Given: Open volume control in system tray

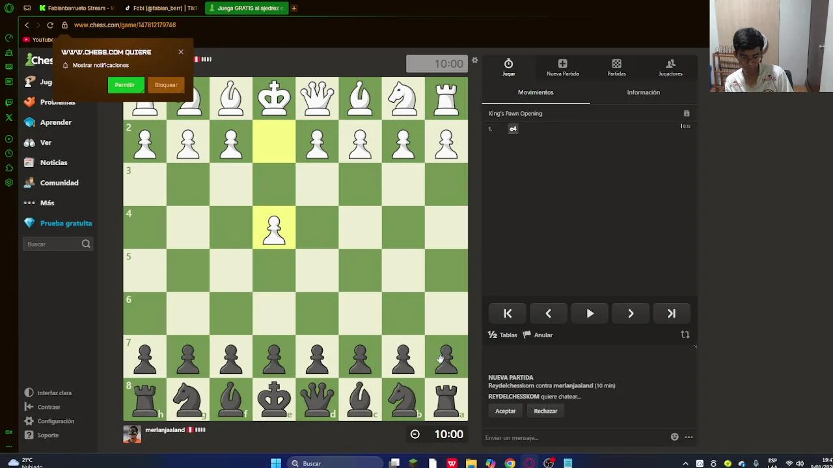Looking at the screenshot, I should tap(800, 463).
